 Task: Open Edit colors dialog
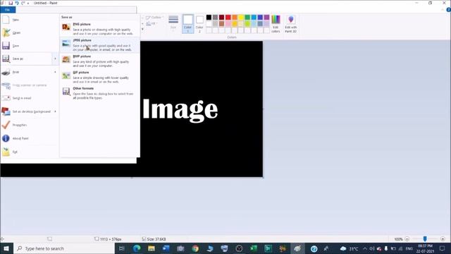click(x=276, y=24)
